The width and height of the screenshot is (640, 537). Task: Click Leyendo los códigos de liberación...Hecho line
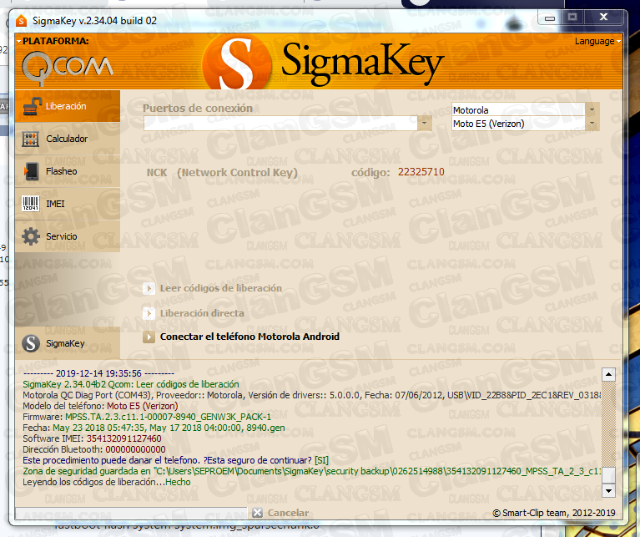107,482
